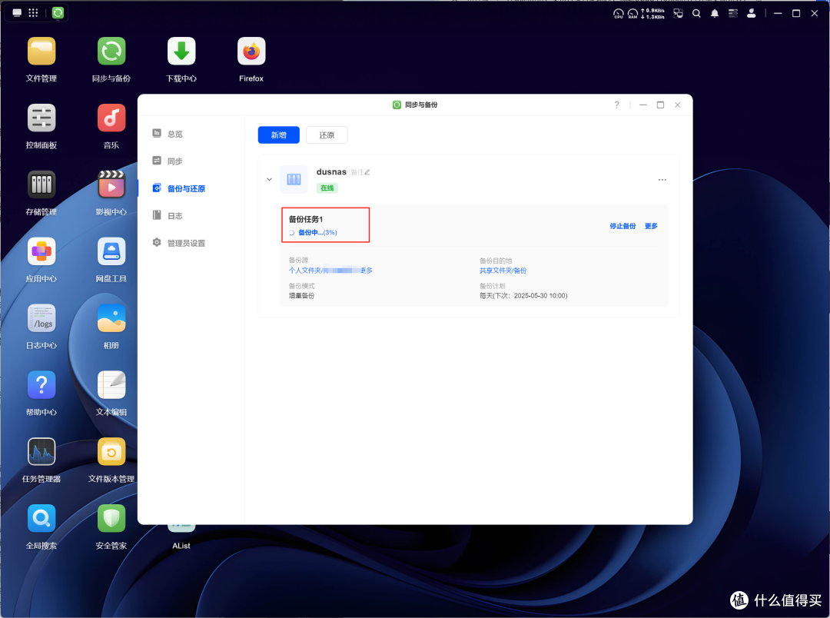Launch 全局搜索 app

(x=41, y=518)
